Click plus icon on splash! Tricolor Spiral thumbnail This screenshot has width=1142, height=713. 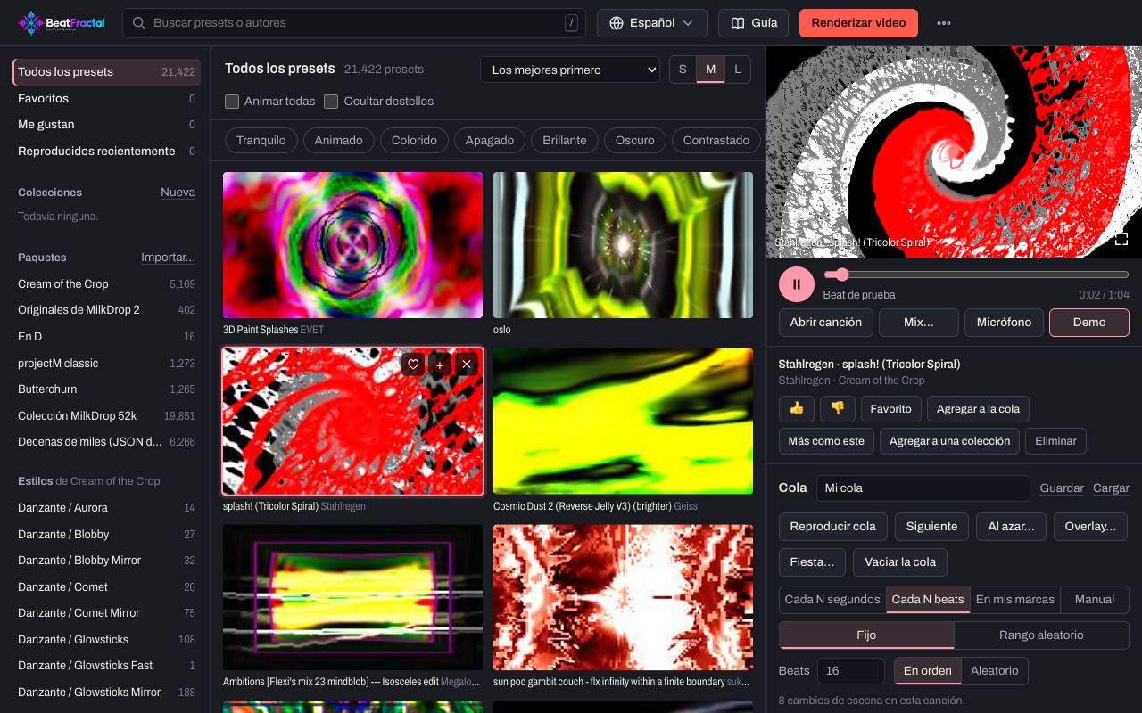440,364
